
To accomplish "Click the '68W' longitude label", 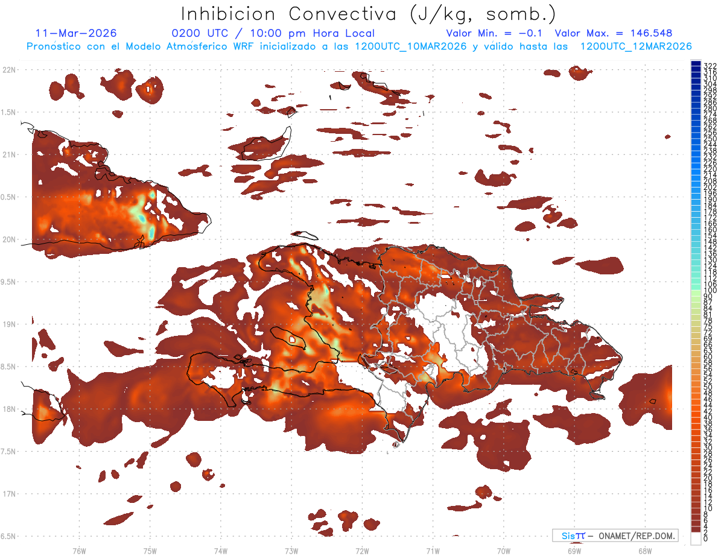I will [645, 551].
